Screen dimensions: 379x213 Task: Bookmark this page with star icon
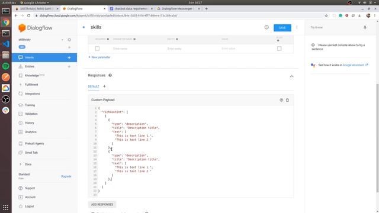[326, 16]
